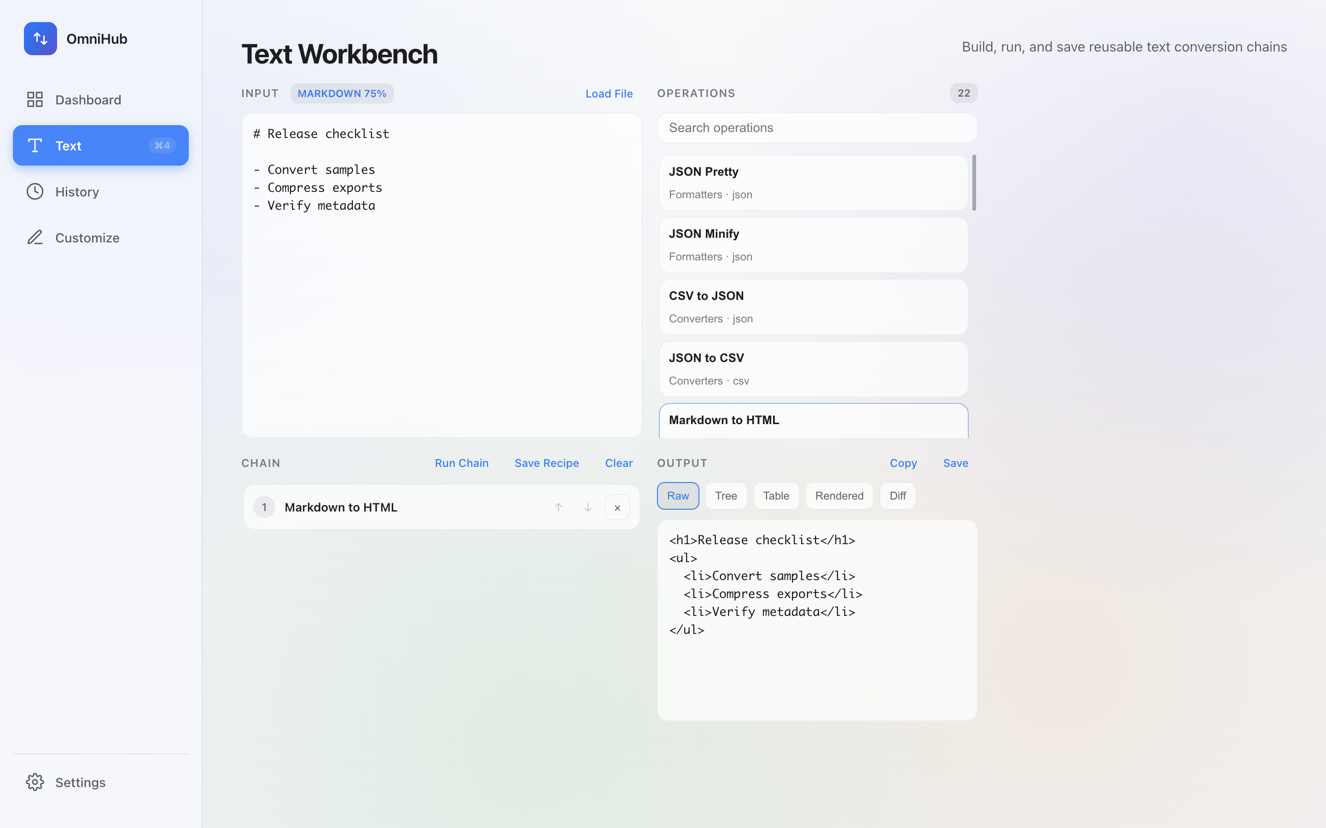Click step number 1 in chain
Viewport: 1326px width, 828px height.
coord(264,507)
